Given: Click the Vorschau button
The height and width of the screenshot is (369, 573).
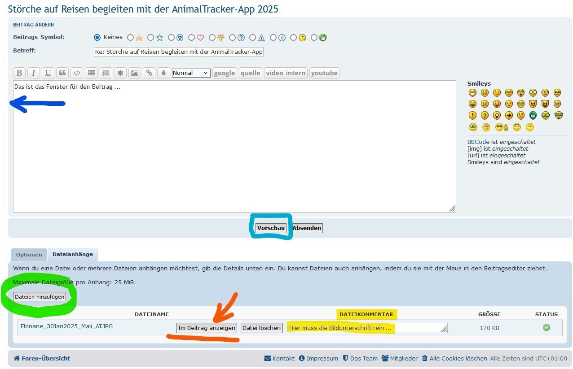Looking at the screenshot, I should point(271,228).
